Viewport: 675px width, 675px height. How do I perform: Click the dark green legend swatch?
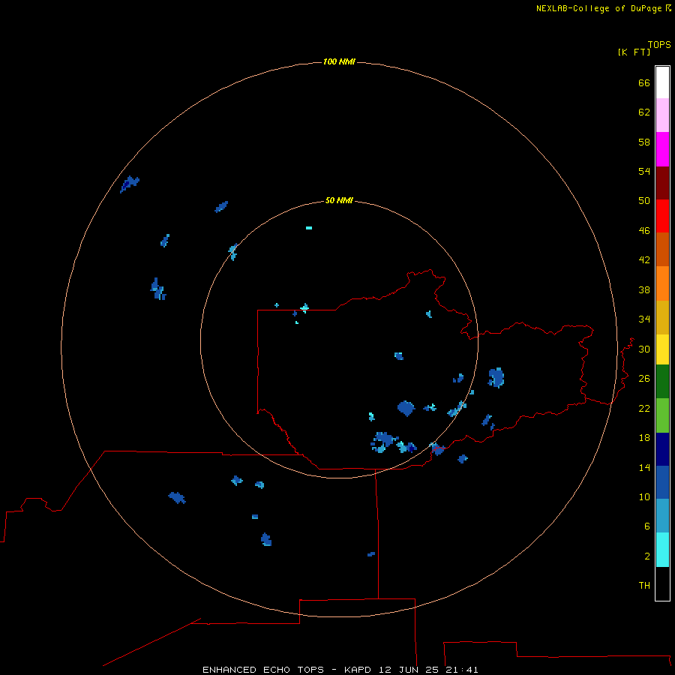click(662, 382)
